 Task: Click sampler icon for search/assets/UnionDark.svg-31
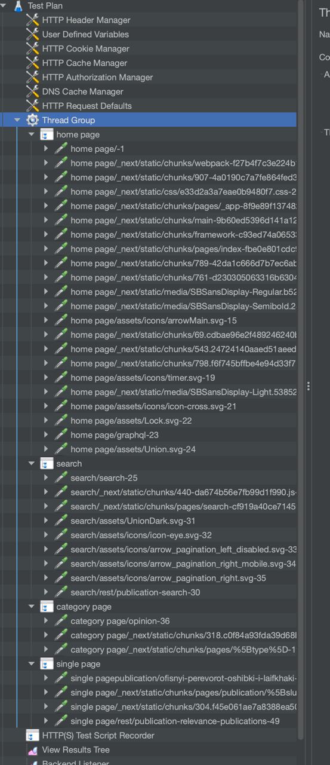[61, 521]
